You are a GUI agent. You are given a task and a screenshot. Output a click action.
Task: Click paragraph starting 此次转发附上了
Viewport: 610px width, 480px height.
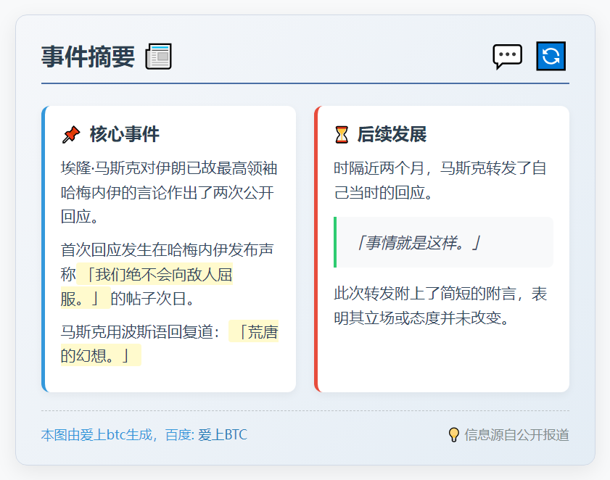coord(440,306)
